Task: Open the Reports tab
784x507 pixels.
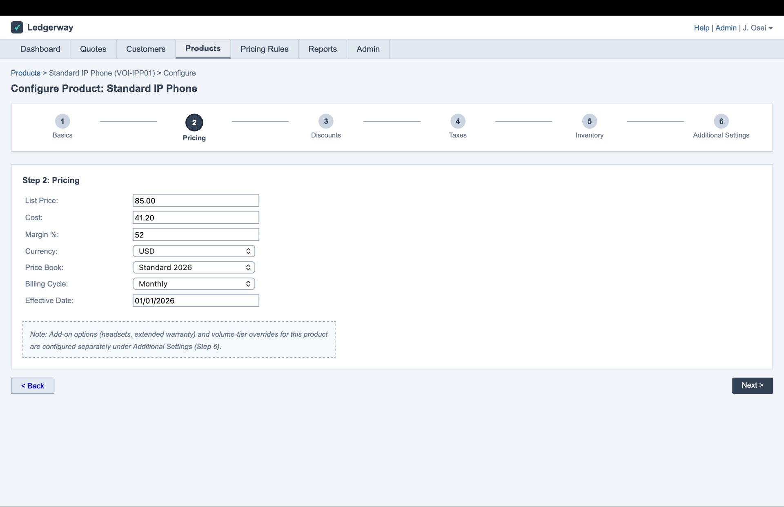Action: pyautogui.click(x=323, y=49)
